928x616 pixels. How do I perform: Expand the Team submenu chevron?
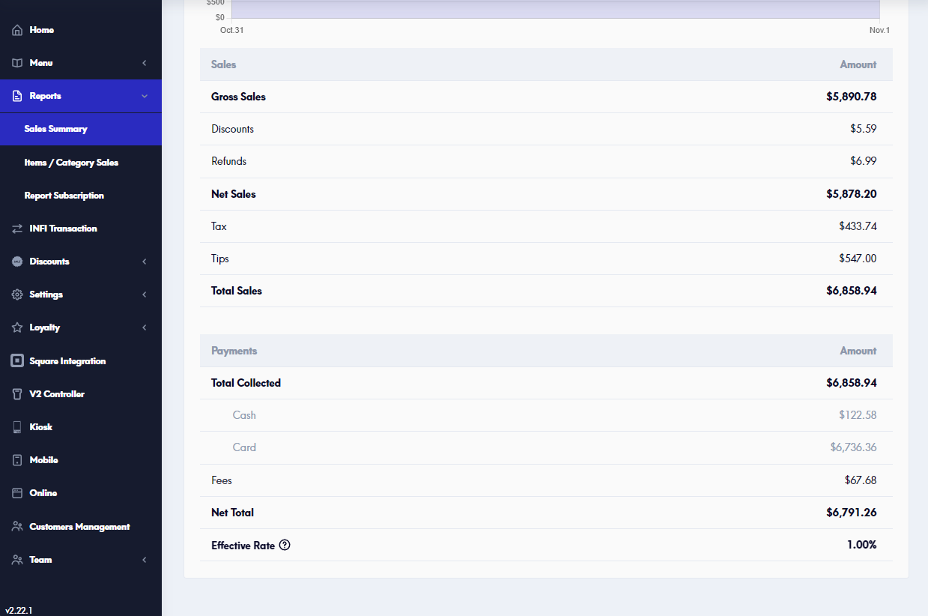point(145,560)
